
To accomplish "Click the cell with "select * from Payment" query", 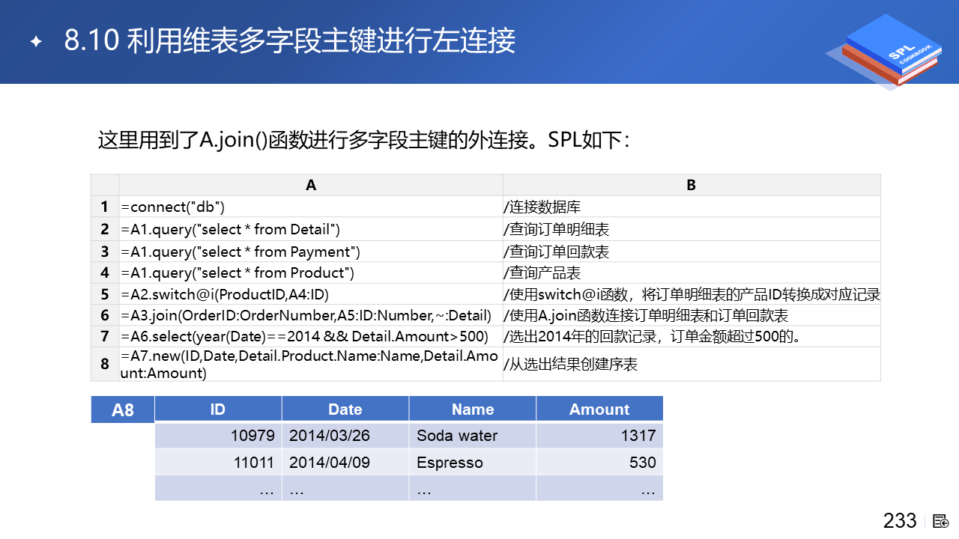I will pos(311,251).
